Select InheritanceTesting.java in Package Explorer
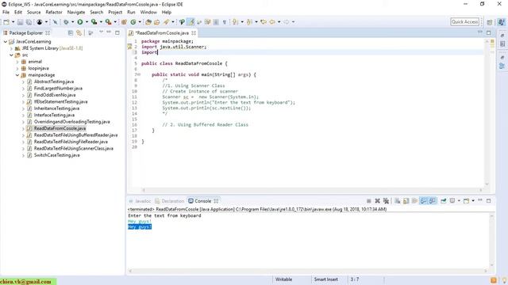508x285 pixels. click(x=56, y=108)
